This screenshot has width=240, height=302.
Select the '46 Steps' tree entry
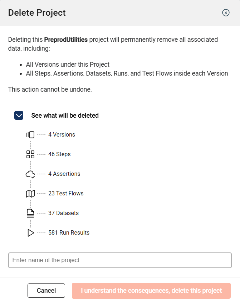(59, 154)
